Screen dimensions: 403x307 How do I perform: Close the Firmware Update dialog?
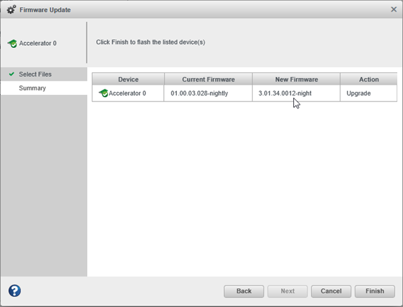(393, 10)
